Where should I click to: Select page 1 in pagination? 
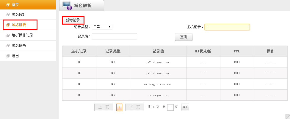point(119,107)
